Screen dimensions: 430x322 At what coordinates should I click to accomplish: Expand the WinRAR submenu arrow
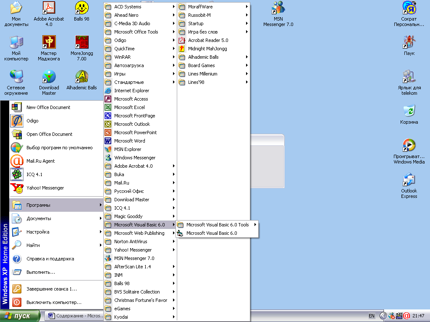click(x=173, y=57)
